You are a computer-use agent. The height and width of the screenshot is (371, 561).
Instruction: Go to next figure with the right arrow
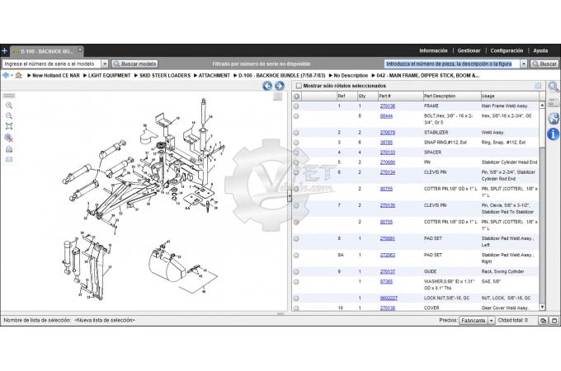coord(280,86)
